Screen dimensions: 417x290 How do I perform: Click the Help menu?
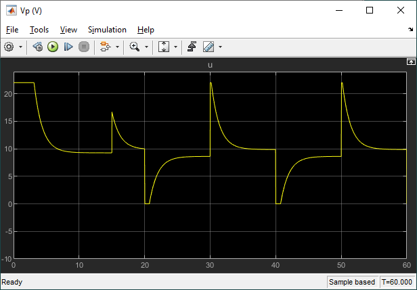point(146,30)
